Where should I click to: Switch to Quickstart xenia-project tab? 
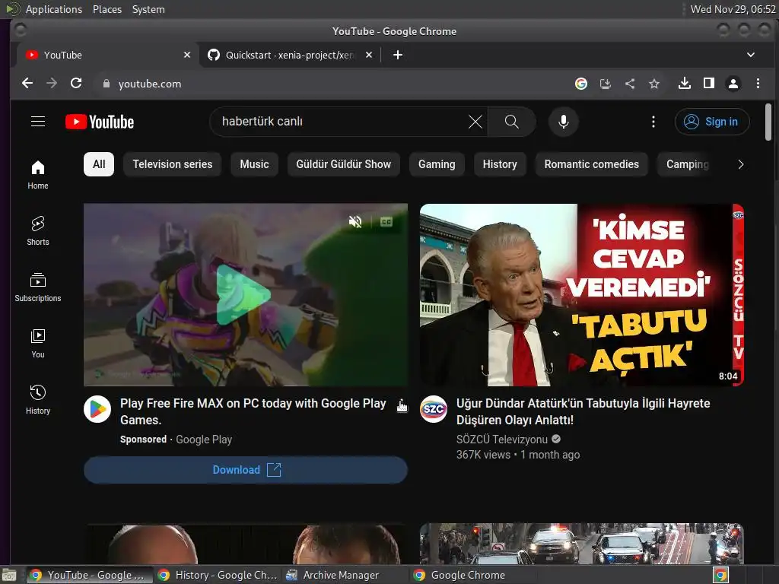coord(290,55)
